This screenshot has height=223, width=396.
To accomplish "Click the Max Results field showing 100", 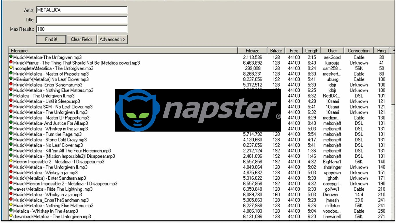I will click(82, 29).
